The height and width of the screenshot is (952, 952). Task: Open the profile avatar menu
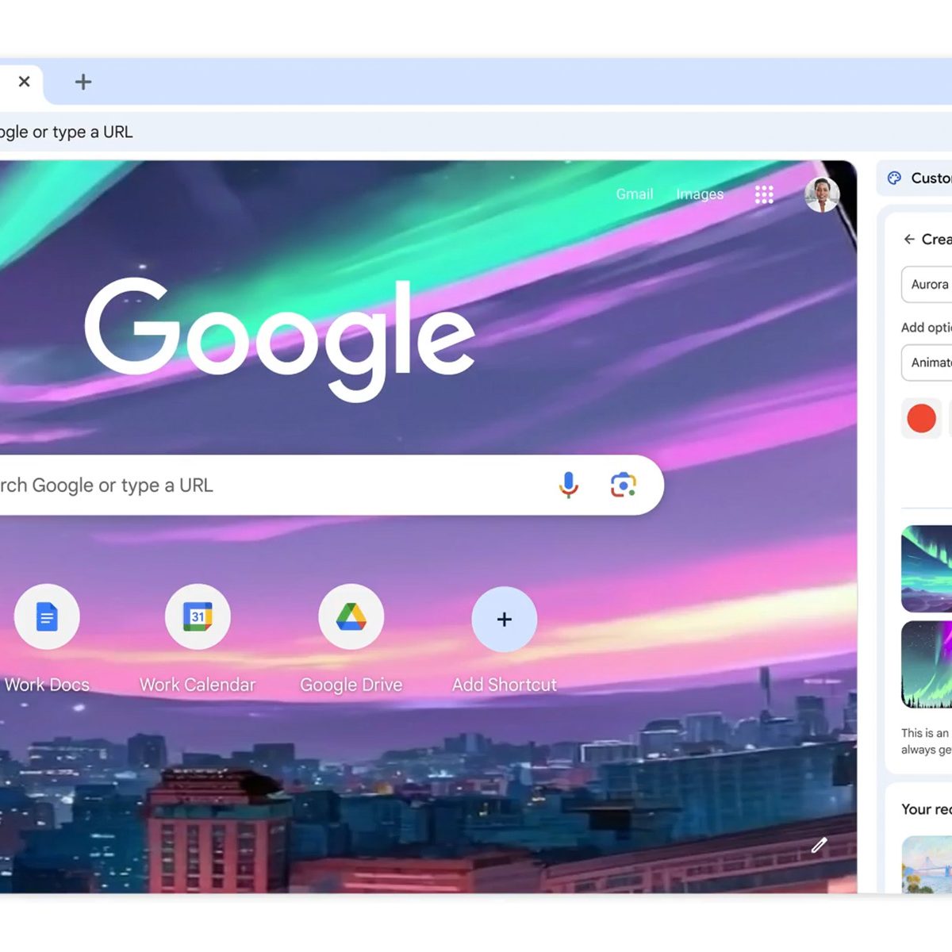[x=822, y=194]
